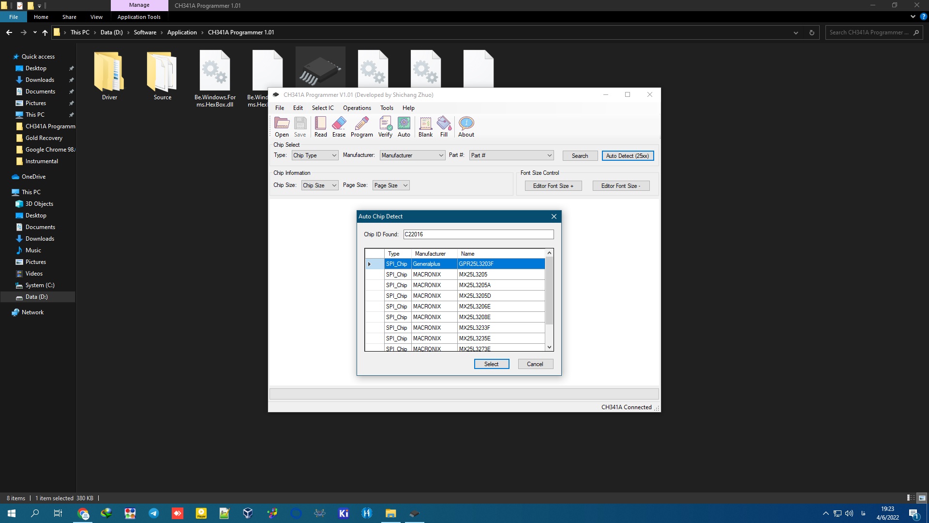
Task: Click Search CH341A Programmer box
Action: pyautogui.click(x=874, y=32)
